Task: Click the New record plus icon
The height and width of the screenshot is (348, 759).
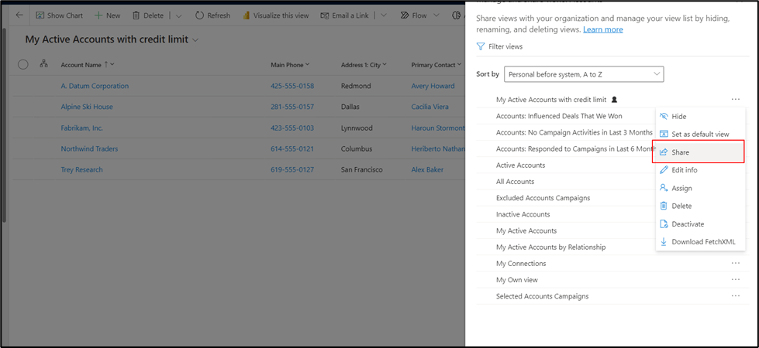Action: (98, 15)
